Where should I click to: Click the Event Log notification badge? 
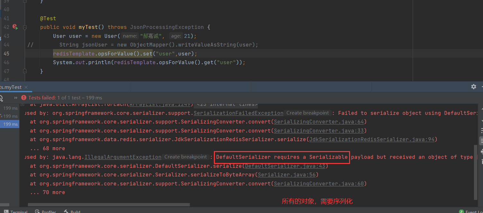(461, 212)
